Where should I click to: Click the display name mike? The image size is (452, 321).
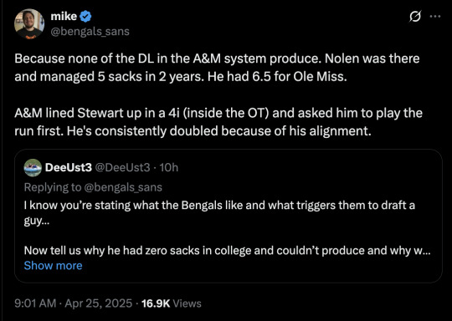[x=64, y=17]
